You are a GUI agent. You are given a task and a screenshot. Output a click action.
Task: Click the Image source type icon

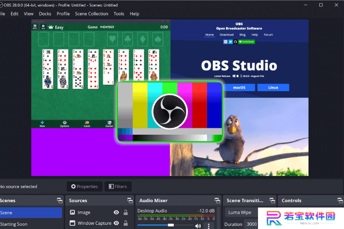pos(72,212)
